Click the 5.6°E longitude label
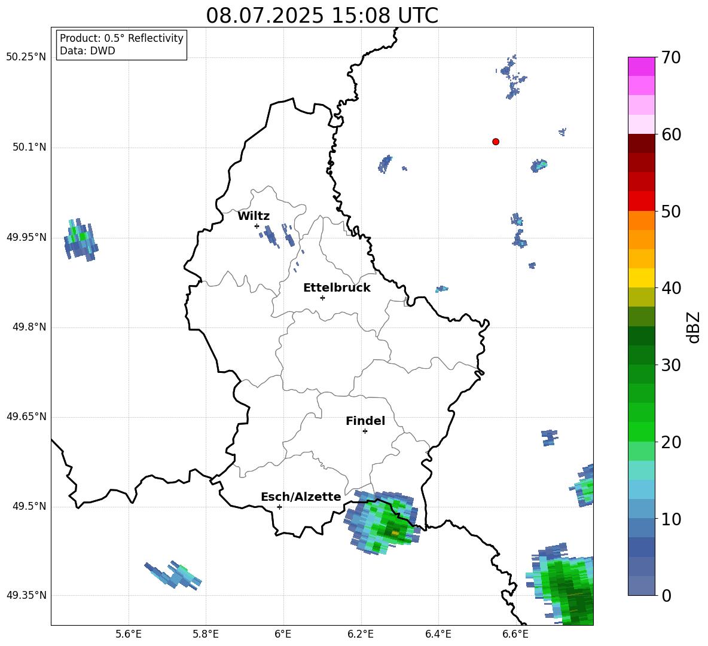Viewport: 708px width, 646px height. tap(129, 634)
